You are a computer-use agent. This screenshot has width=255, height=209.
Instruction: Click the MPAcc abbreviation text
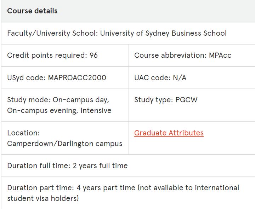[x=220, y=56]
